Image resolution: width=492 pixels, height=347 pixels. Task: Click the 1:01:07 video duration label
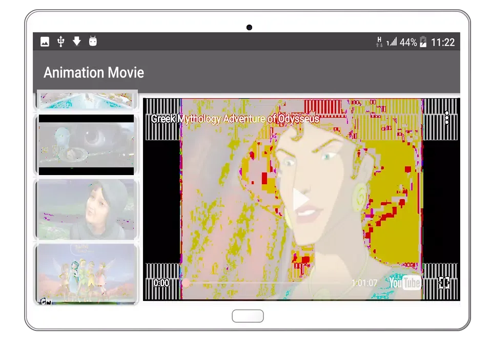point(364,283)
